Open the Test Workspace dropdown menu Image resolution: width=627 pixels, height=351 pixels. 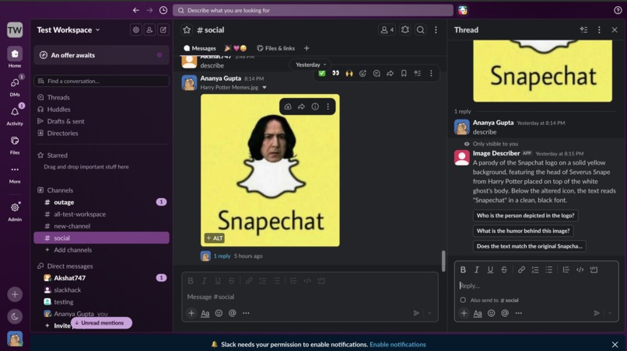coord(68,30)
